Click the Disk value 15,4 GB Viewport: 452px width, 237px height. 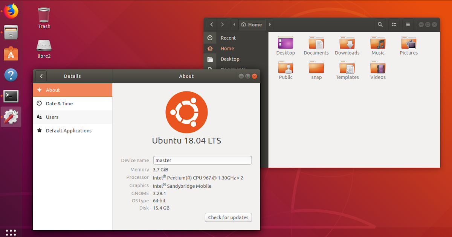coord(161,208)
